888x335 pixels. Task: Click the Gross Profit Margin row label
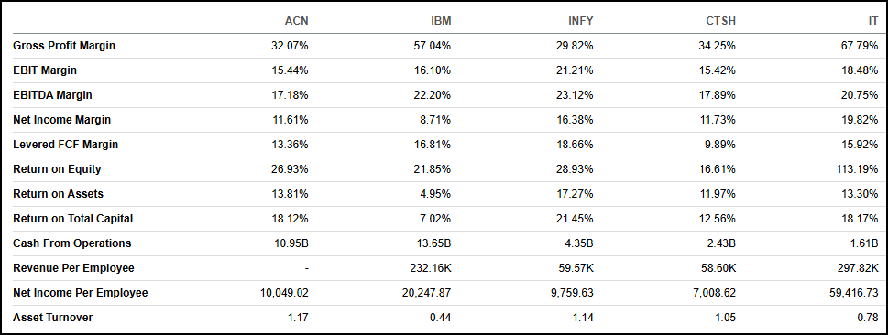coord(64,46)
